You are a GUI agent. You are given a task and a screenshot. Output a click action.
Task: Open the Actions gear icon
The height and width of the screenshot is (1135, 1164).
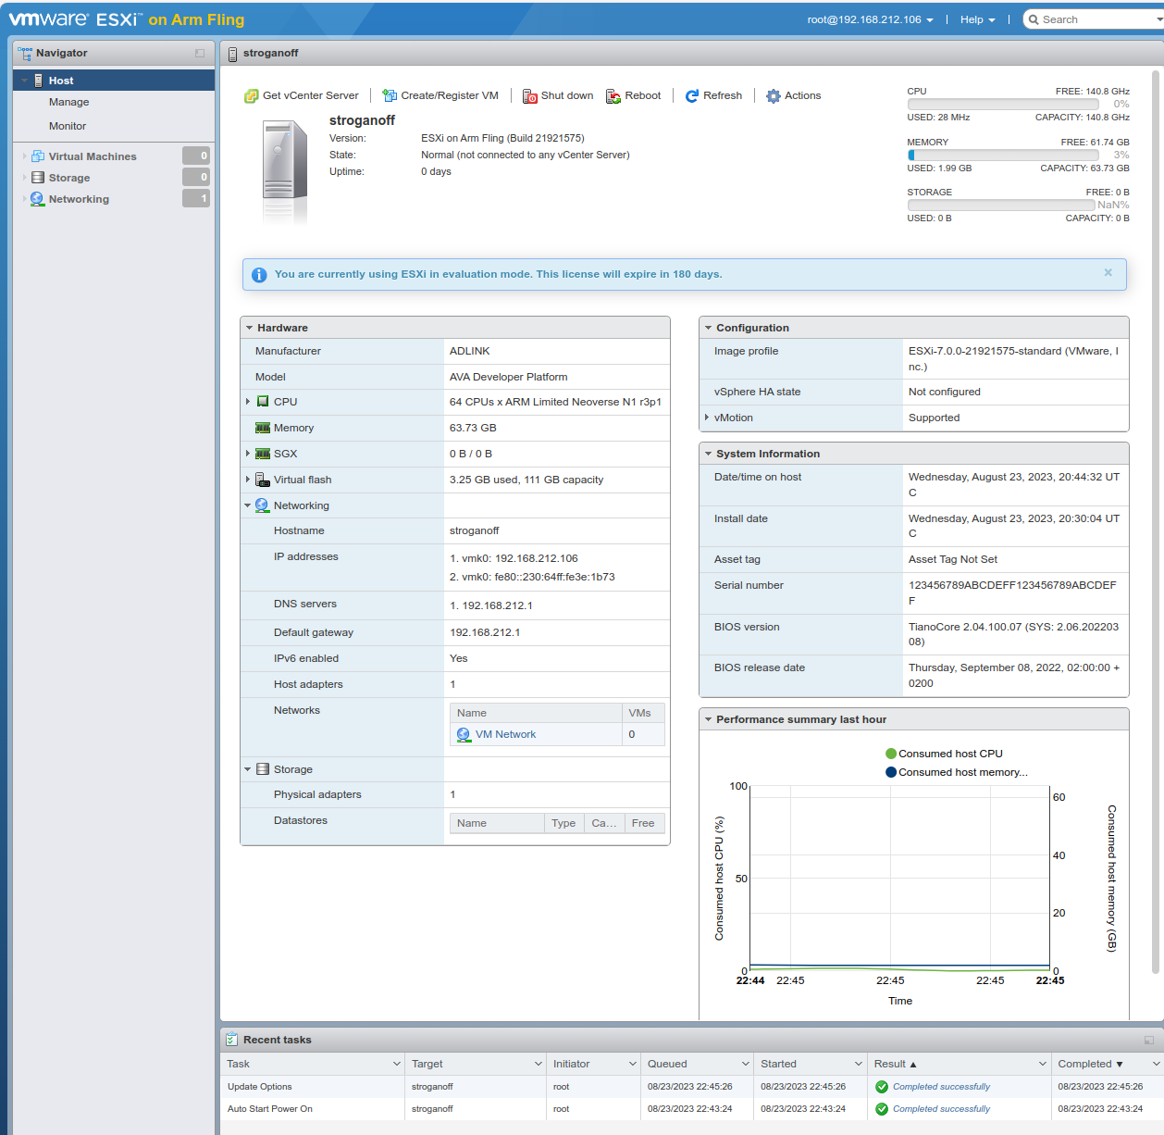774,96
